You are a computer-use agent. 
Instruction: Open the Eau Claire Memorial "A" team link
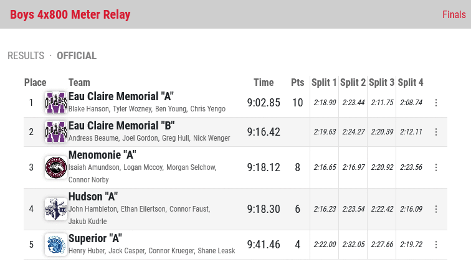(x=121, y=96)
